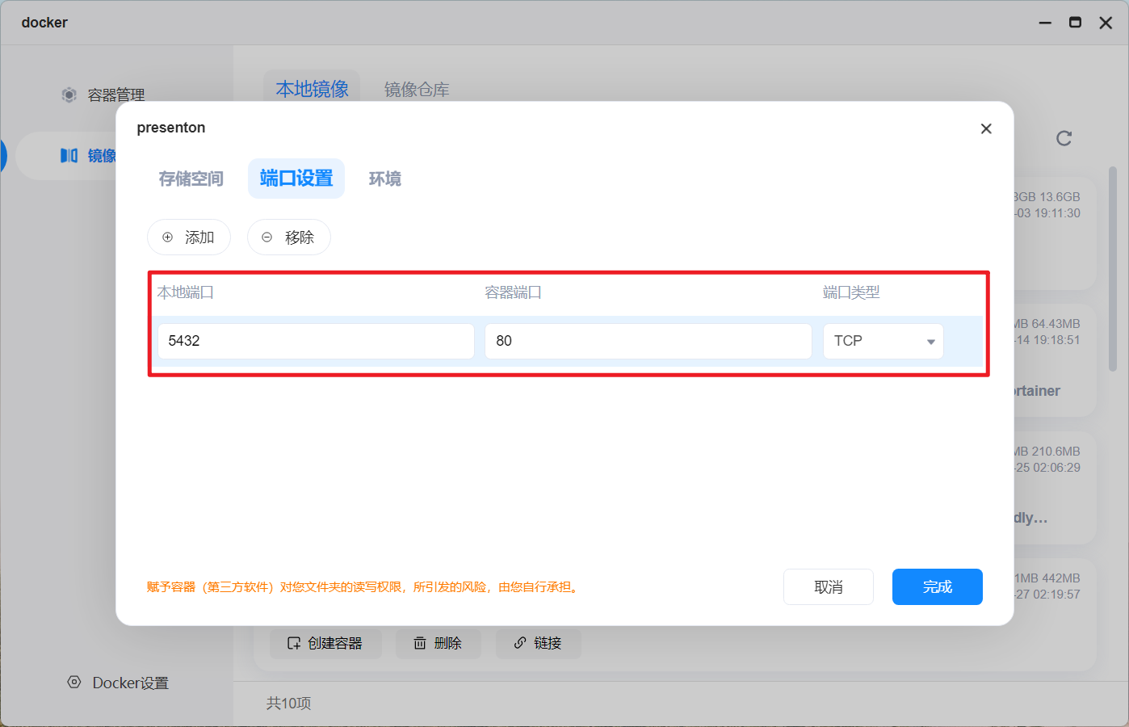
Task: Switch to the 本地镜像 tab
Action: pos(313,90)
